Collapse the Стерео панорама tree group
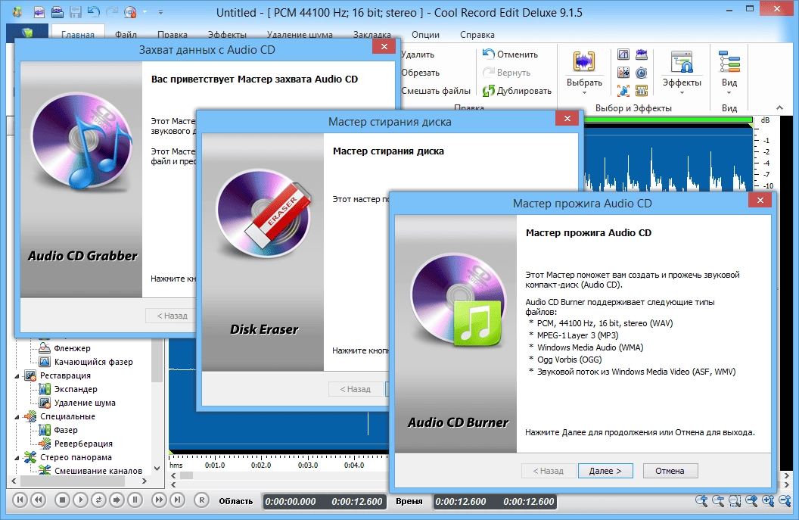Viewport: 799px width, 520px height. (17, 458)
